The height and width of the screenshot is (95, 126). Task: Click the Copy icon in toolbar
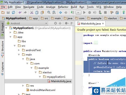tap(37, 12)
